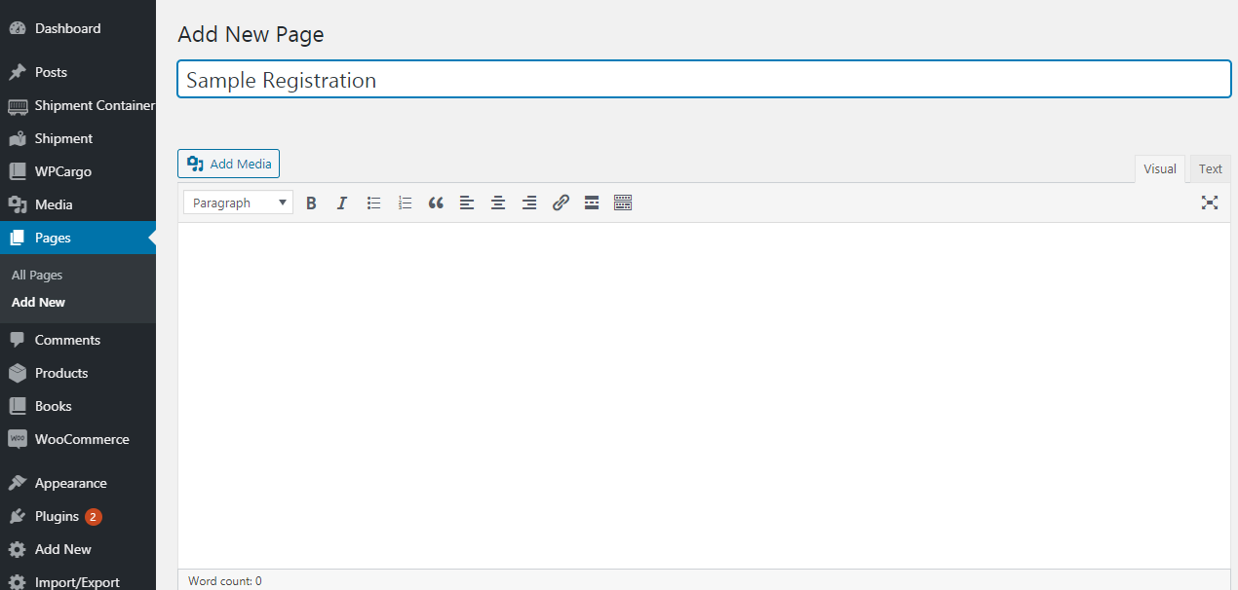Open the WooCommerce menu

point(82,439)
